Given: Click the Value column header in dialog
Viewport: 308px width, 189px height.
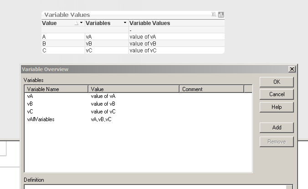Looking at the screenshot, I should (x=134, y=89).
